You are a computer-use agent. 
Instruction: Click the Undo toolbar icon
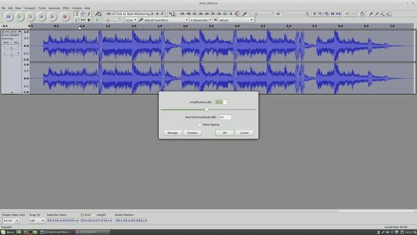click(347, 14)
